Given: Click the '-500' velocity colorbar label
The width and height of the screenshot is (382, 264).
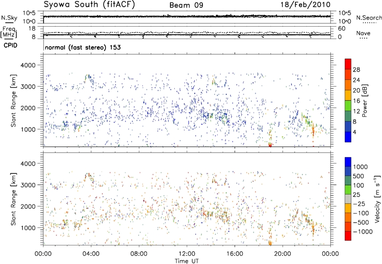Looking at the screenshot, I should [x=361, y=223].
